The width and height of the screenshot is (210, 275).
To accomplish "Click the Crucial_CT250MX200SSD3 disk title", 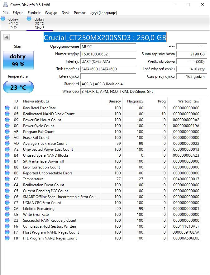I will click(105, 37).
